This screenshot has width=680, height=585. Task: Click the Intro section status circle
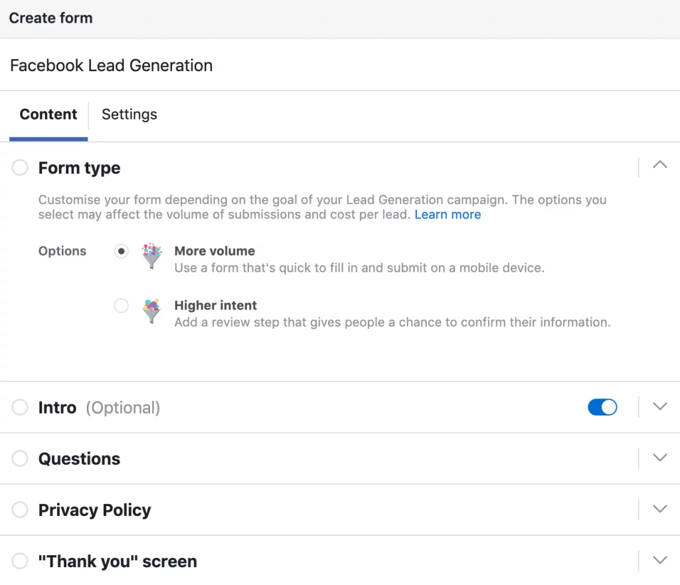point(20,407)
